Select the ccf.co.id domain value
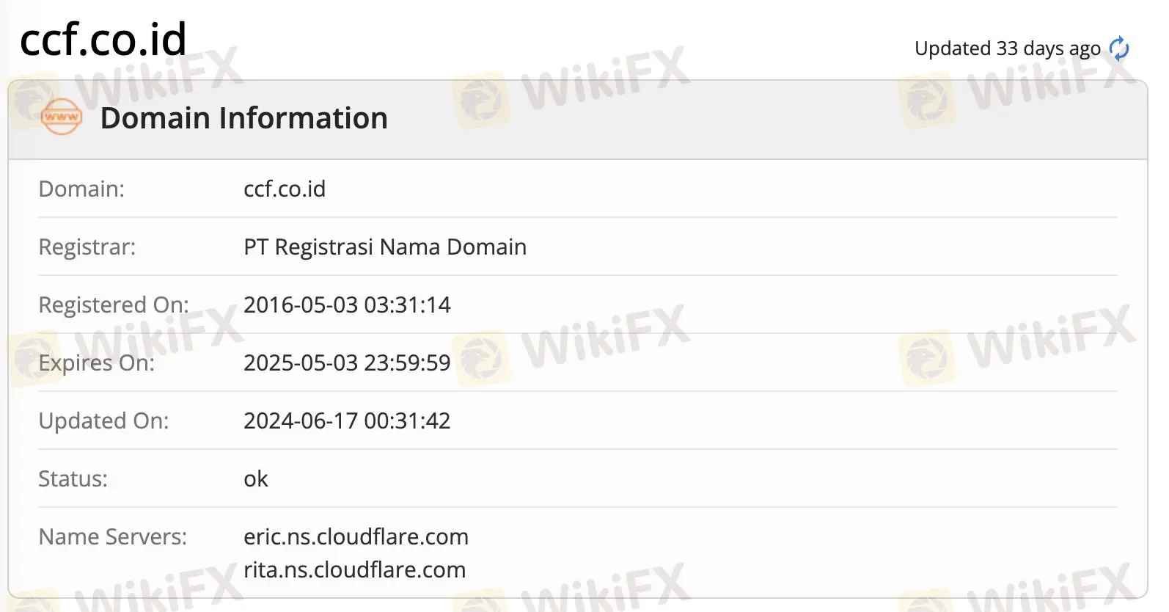Screen dimensions: 1169x612 (285, 189)
